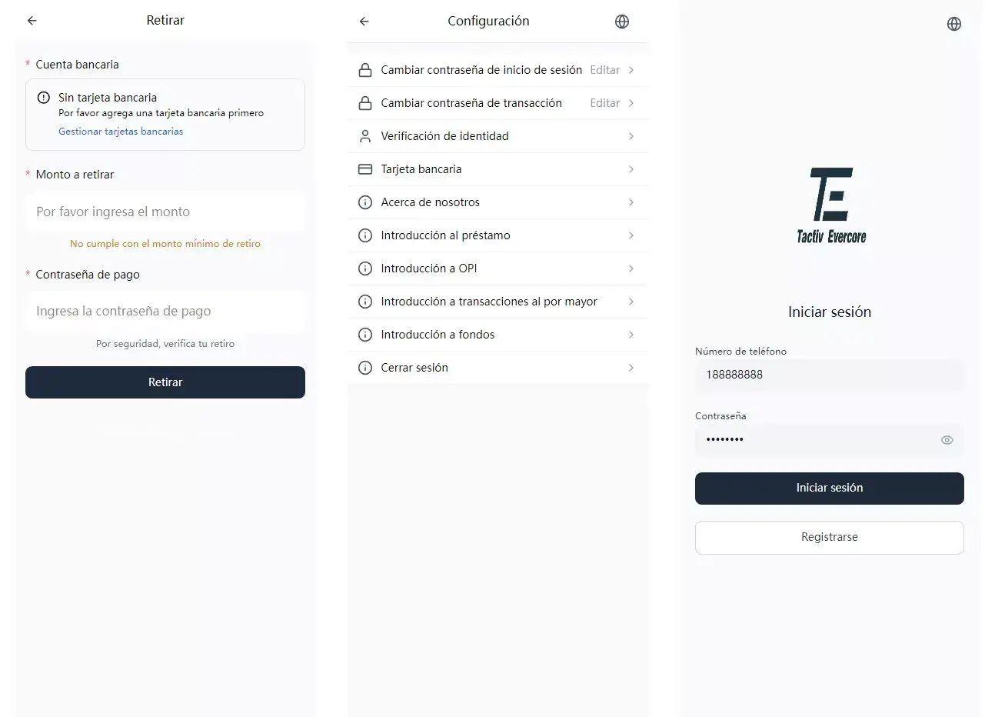
Task: Open language globe on login screen
Action: [954, 24]
